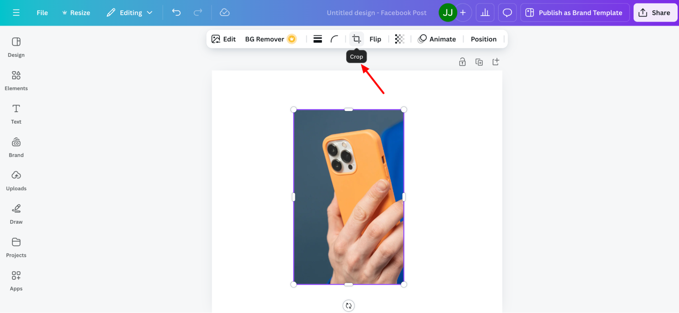Open the Share button
Screen dimensions: 679x313
tap(655, 13)
